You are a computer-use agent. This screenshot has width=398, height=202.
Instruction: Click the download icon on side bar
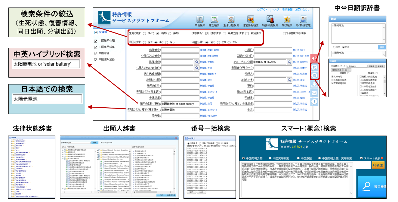pos(314,84)
